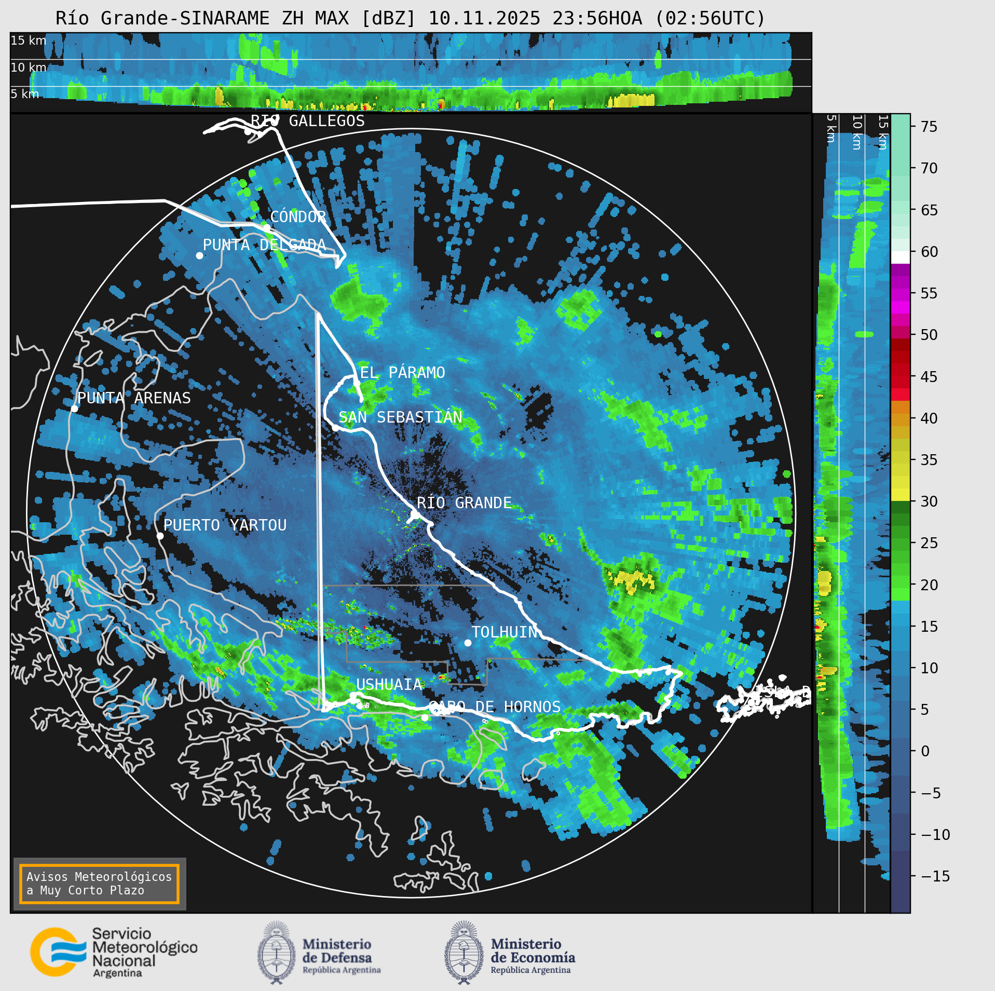Click the white 60 dBZ color band
This screenshot has height=991, width=995.
[x=901, y=257]
